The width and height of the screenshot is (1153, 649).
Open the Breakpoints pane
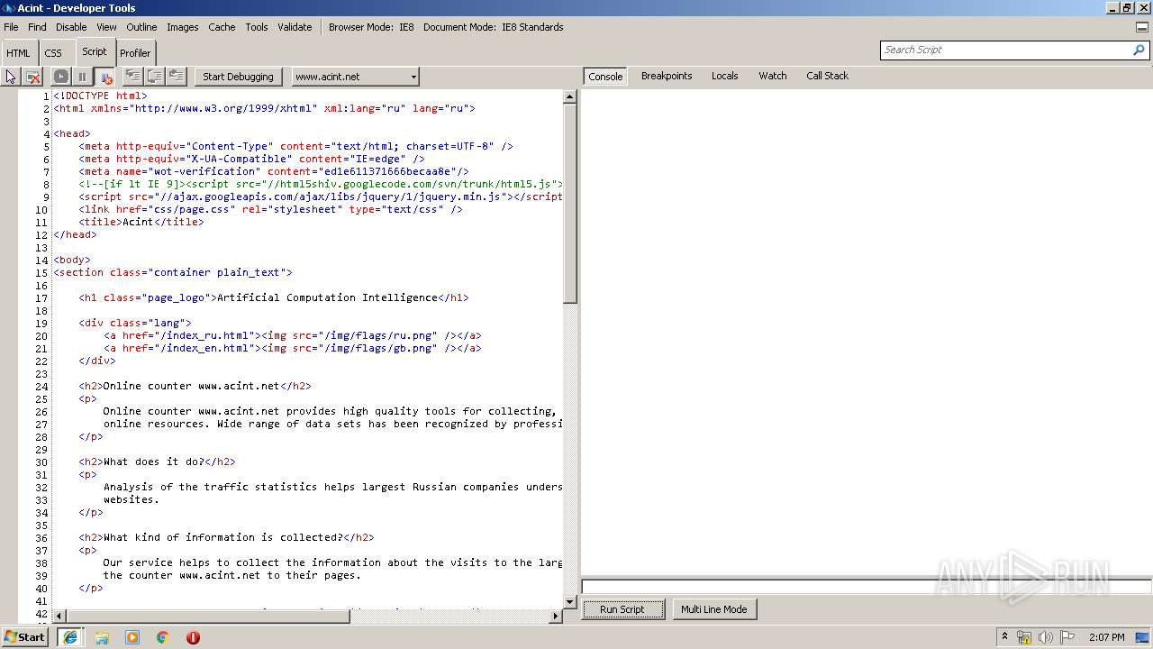[667, 76]
